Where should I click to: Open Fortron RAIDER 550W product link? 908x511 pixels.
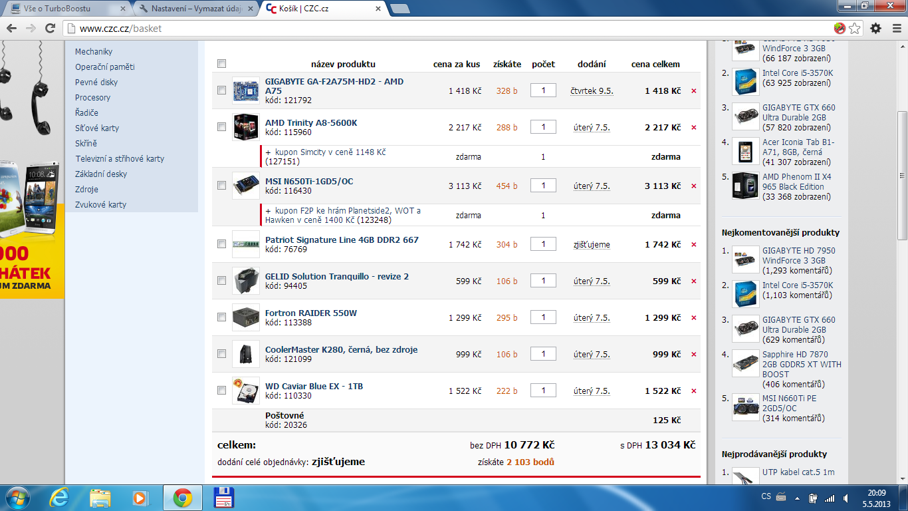click(311, 313)
